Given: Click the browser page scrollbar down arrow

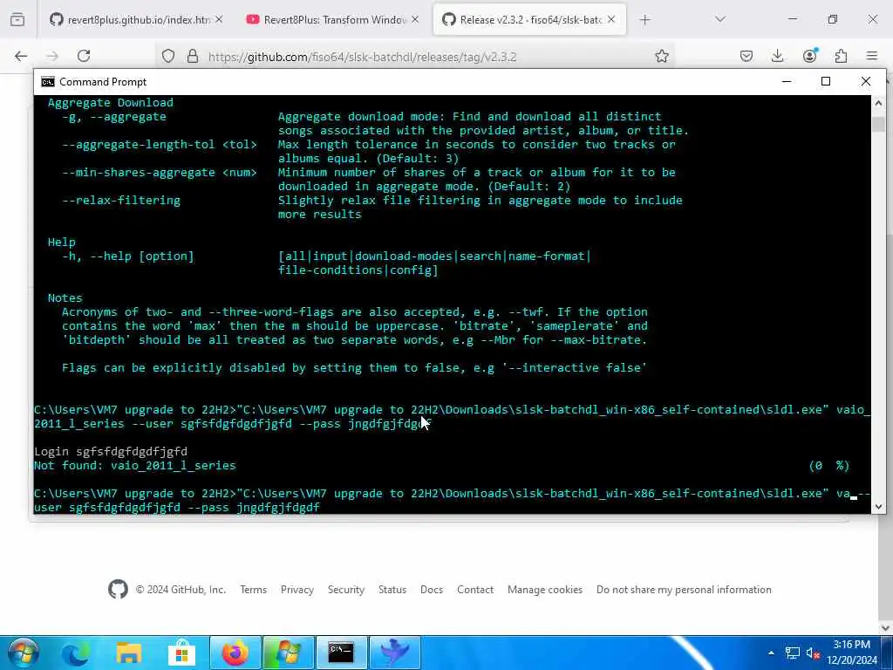Looking at the screenshot, I should [886, 628].
